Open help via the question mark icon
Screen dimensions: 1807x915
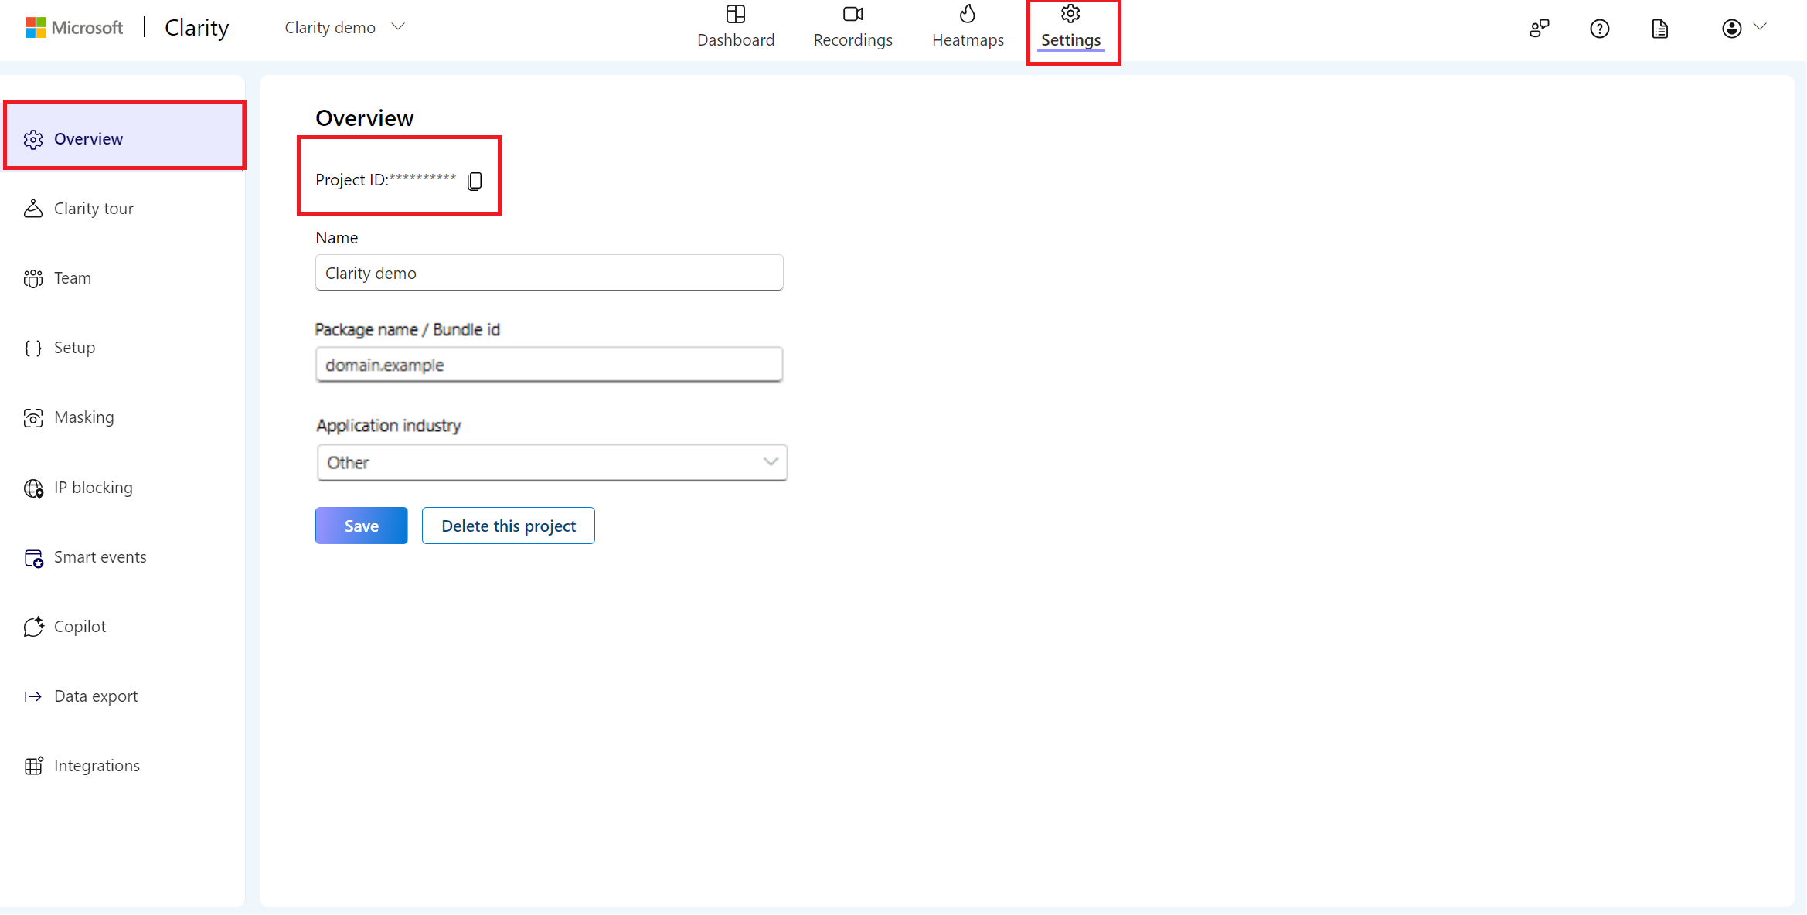(x=1599, y=29)
